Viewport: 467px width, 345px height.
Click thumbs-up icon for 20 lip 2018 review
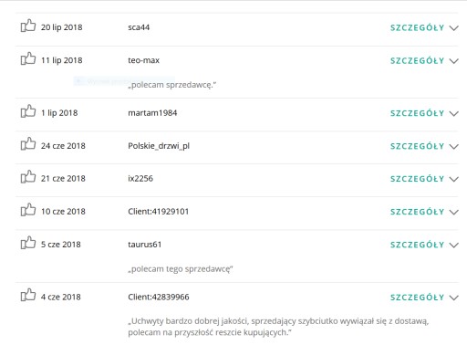pos(28,26)
